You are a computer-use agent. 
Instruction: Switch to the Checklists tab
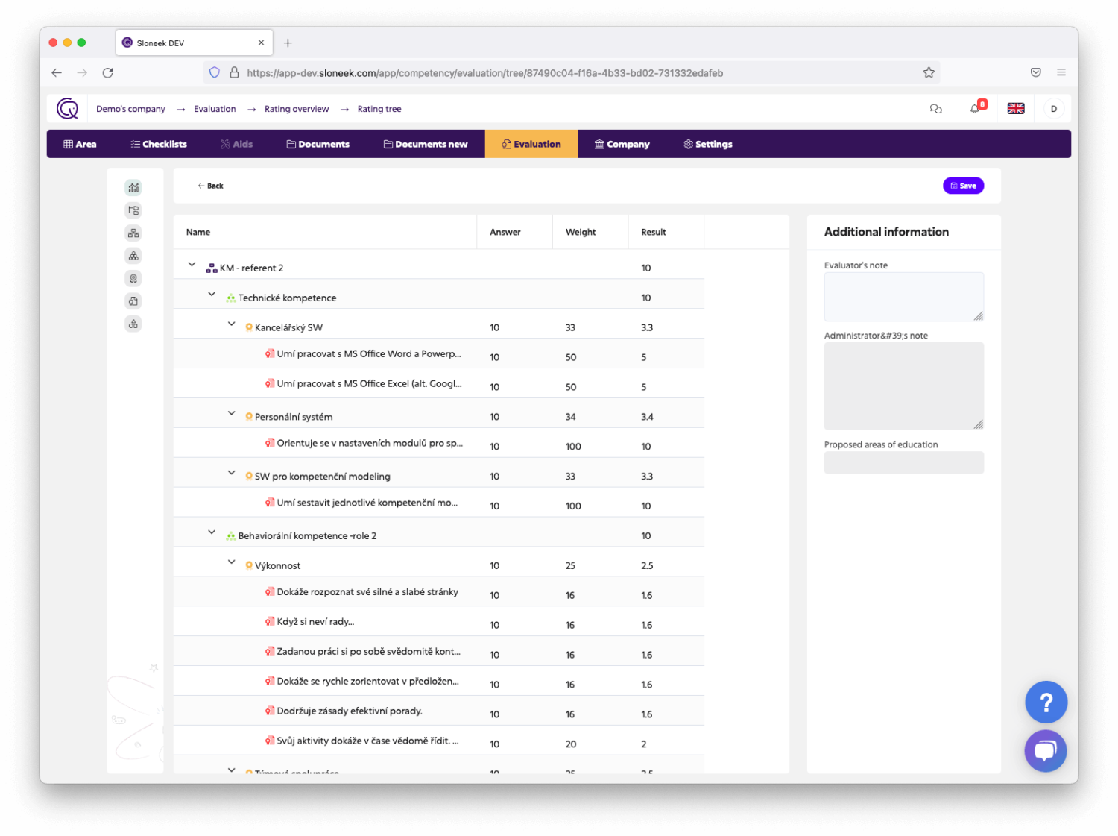158,144
